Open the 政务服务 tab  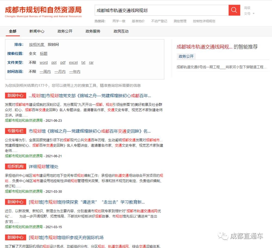[x=93, y=31]
